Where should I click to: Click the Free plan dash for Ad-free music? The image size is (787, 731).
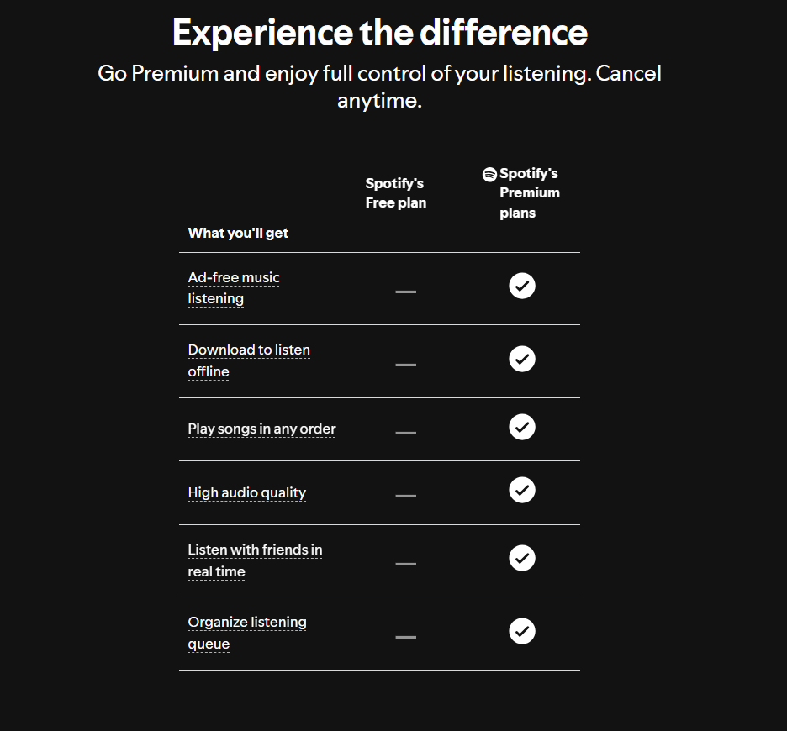click(405, 292)
